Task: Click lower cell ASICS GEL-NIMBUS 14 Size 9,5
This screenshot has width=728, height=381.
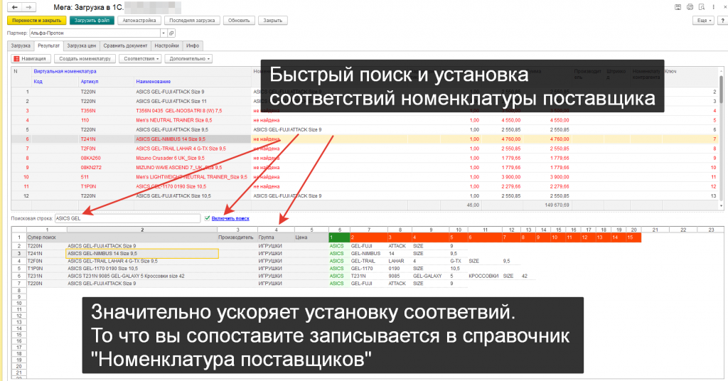Action: pos(142,253)
